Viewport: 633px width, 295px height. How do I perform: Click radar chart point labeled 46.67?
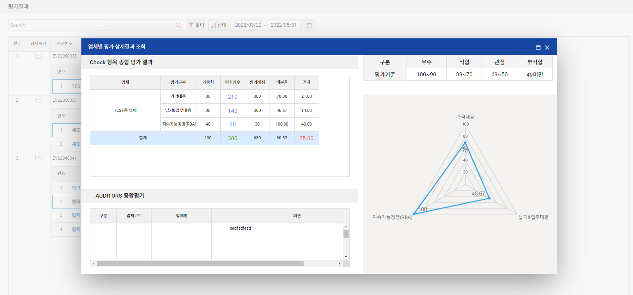click(x=489, y=198)
